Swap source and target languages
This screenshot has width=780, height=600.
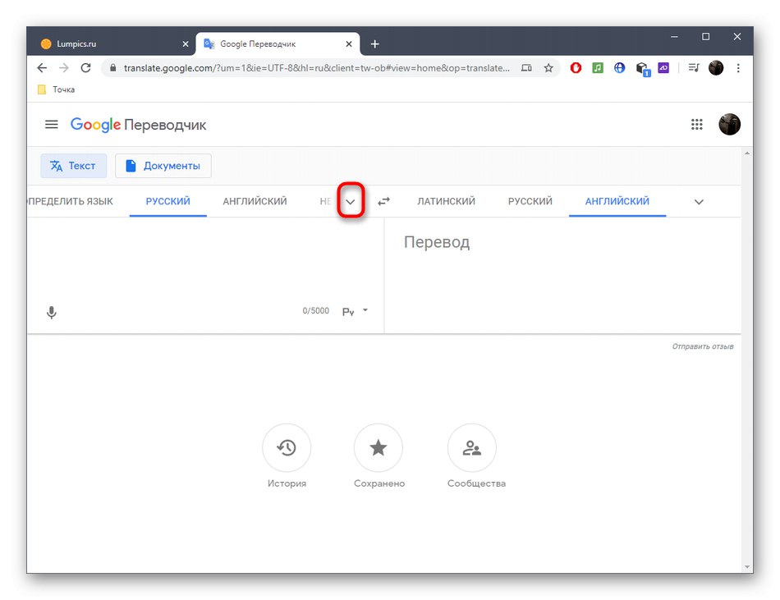(383, 201)
